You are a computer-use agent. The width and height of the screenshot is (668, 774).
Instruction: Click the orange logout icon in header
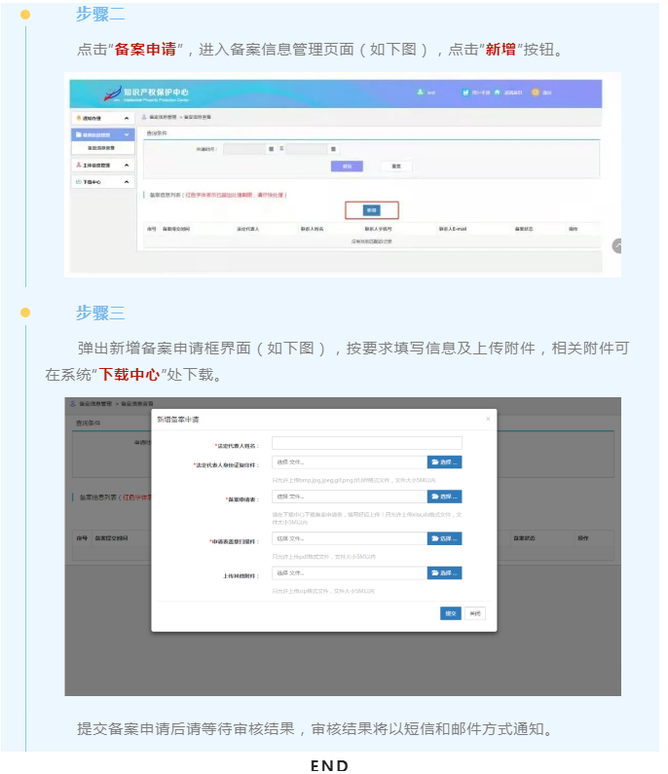coord(535,92)
